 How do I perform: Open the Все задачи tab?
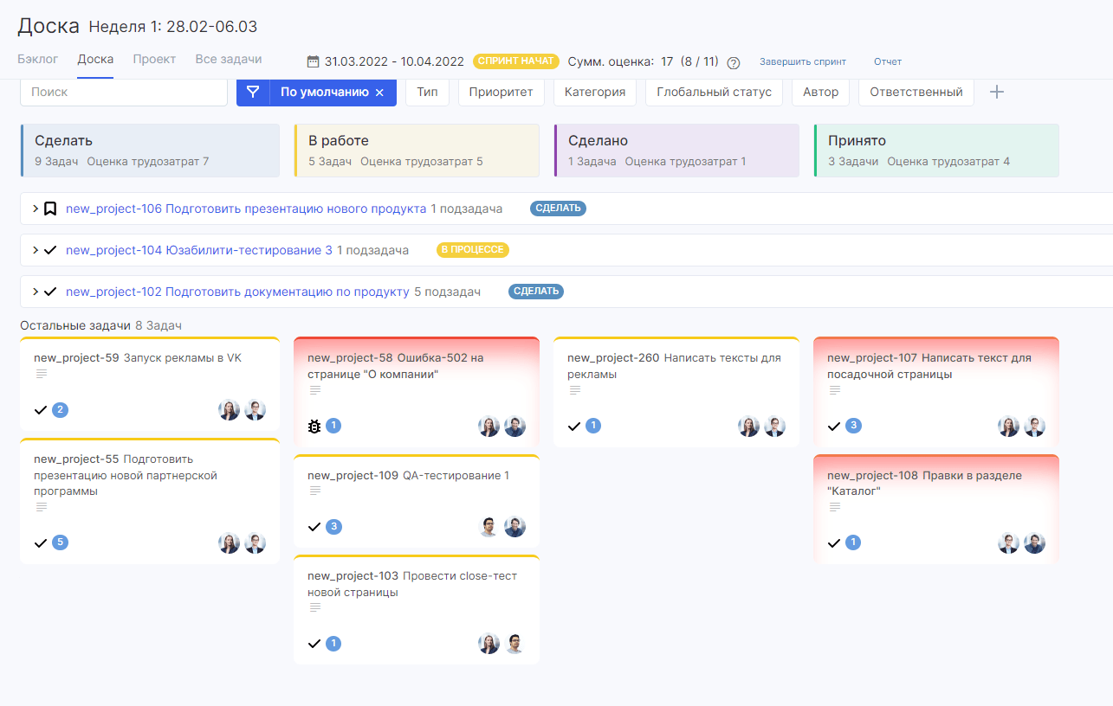pyautogui.click(x=229, y=59)
